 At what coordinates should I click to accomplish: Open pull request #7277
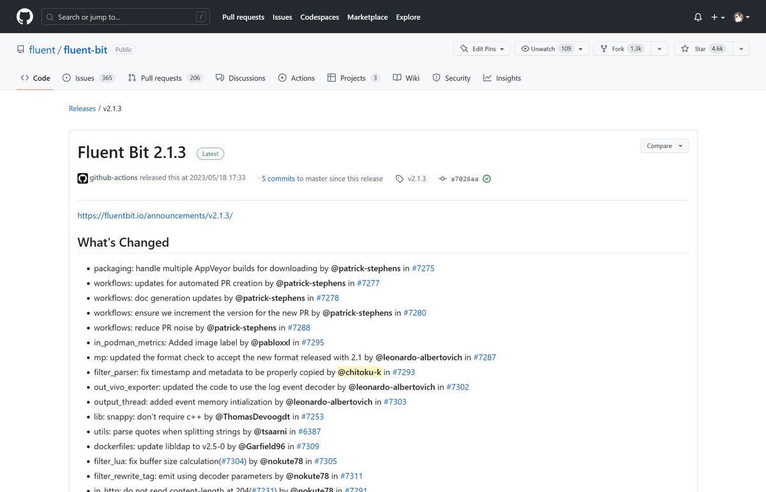(368, 283)
